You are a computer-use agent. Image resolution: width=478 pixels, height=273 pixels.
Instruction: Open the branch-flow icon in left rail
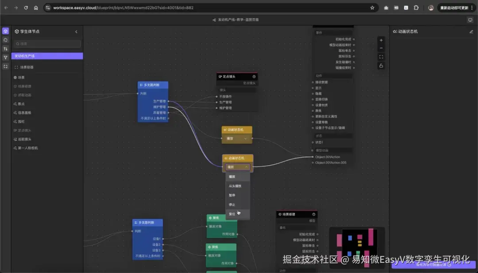(5, 49)
